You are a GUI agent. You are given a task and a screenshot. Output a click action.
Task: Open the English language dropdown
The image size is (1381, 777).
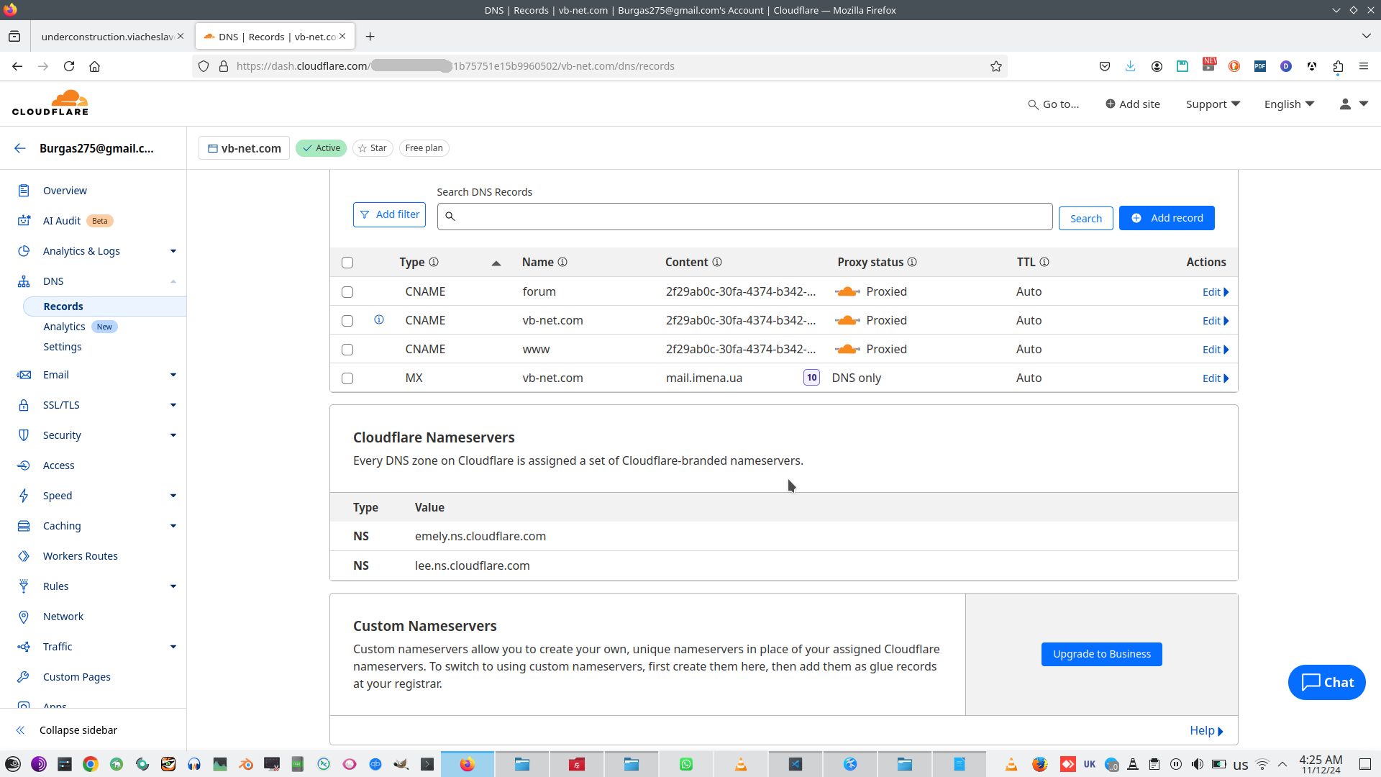1289,104
